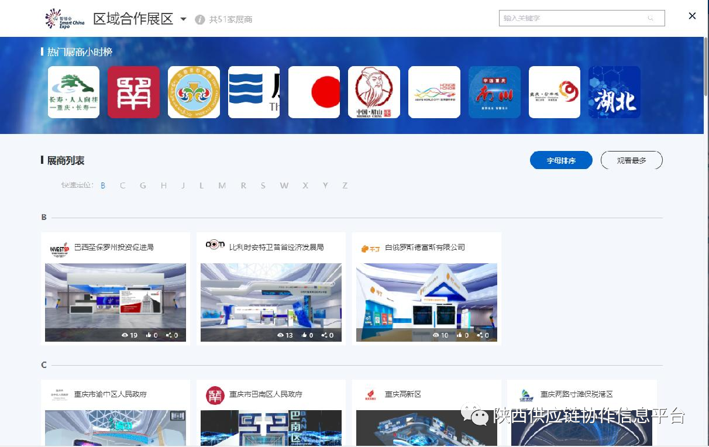Open the info icon beside exhibitor count
Screen dimensions: 709x447
[x=200, y=19]
